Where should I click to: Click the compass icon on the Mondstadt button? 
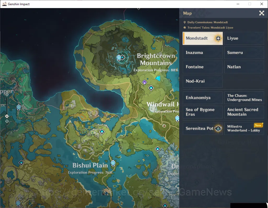218,38
